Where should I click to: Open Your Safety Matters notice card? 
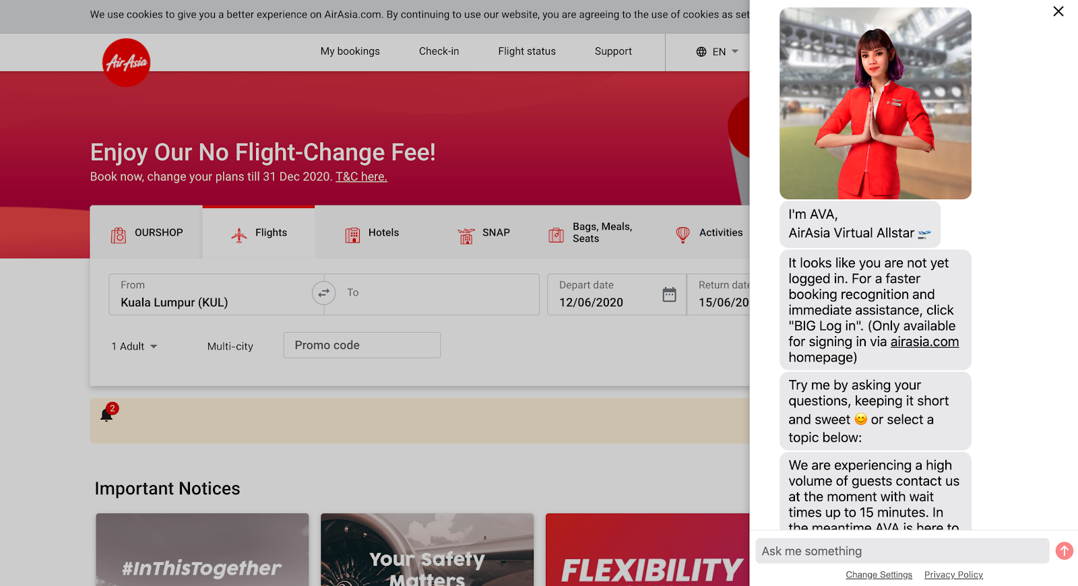(427, 550)
